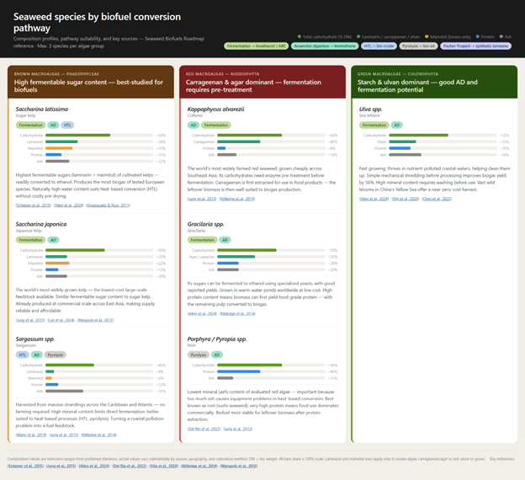Viewport: 525px width, 480px height.
Task: Click the Fermentation tag on Gracilaria spp.
Action: pos(202,240)
